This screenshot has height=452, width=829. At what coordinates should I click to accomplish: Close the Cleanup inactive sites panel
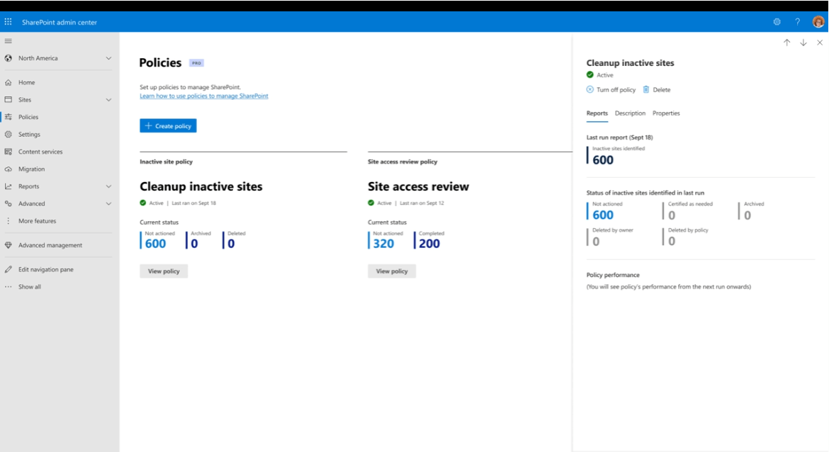coord(820,43)
